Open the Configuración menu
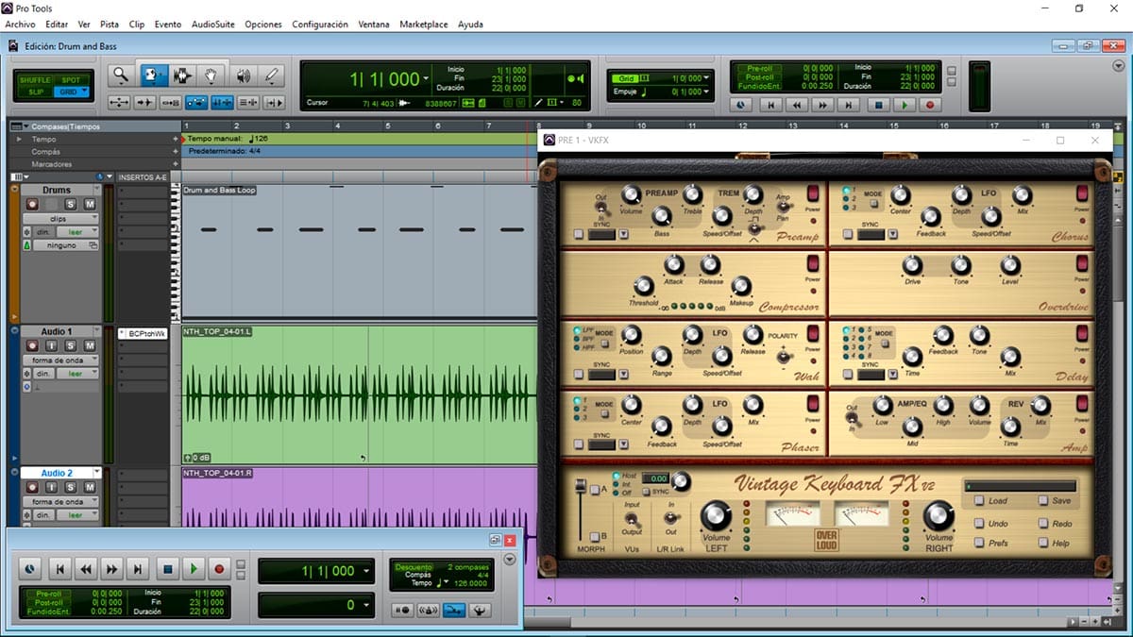The image size is (1133, 637). click(x=320, y=24)
